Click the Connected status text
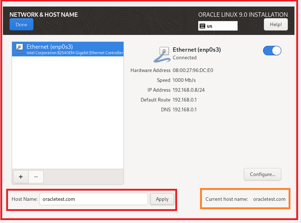Screen dimensions: 301x223 click(185, 58)
